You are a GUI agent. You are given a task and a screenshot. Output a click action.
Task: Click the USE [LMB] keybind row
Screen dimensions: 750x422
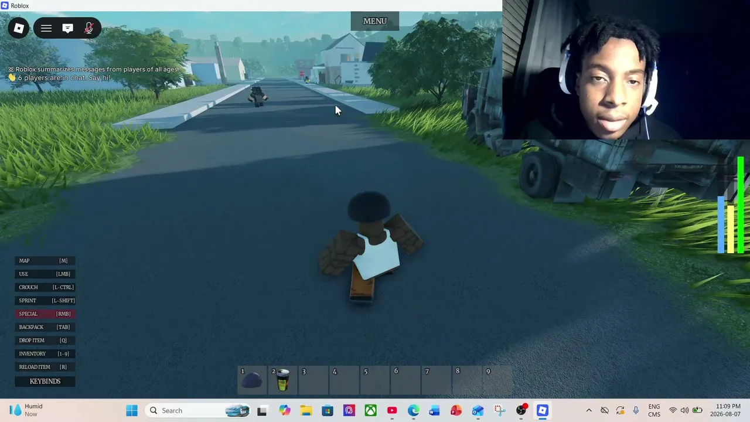pos(45,274)
